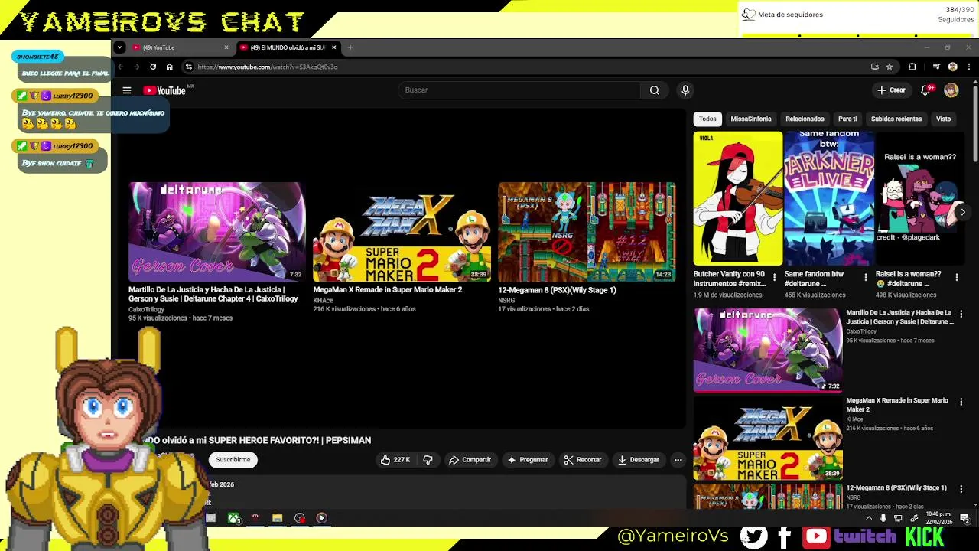Filter by MissaSinfonia chip
The image size is (979, 551).
(x=751, y=119)
